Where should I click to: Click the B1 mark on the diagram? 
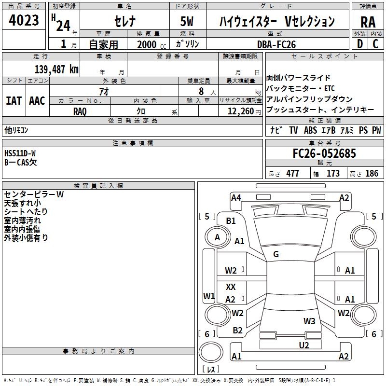(x=231, y=221)
